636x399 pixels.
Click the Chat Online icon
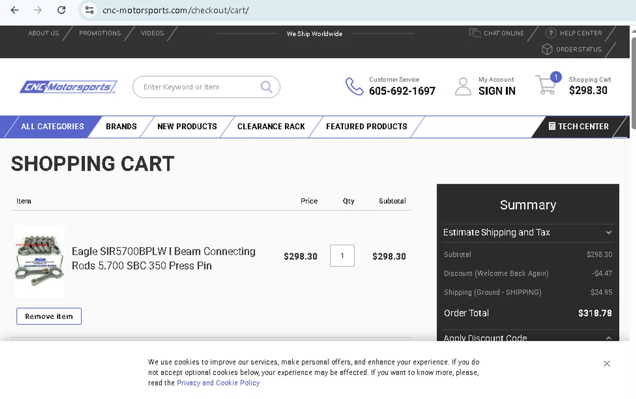(x=474, y=33)
